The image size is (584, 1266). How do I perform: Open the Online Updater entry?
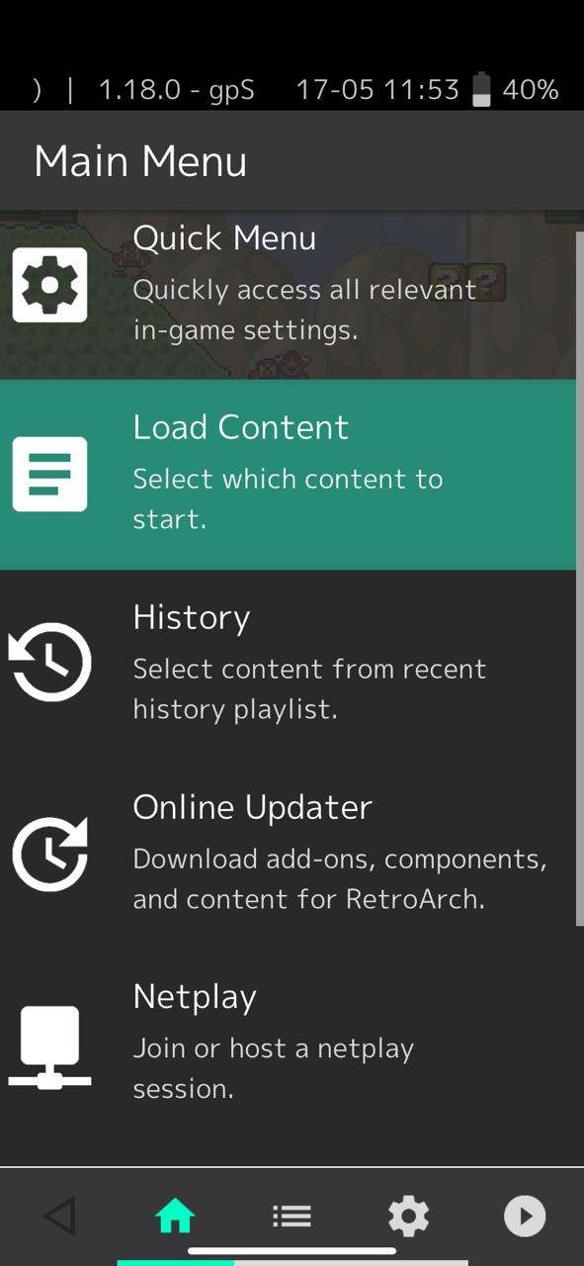point(288,855)
